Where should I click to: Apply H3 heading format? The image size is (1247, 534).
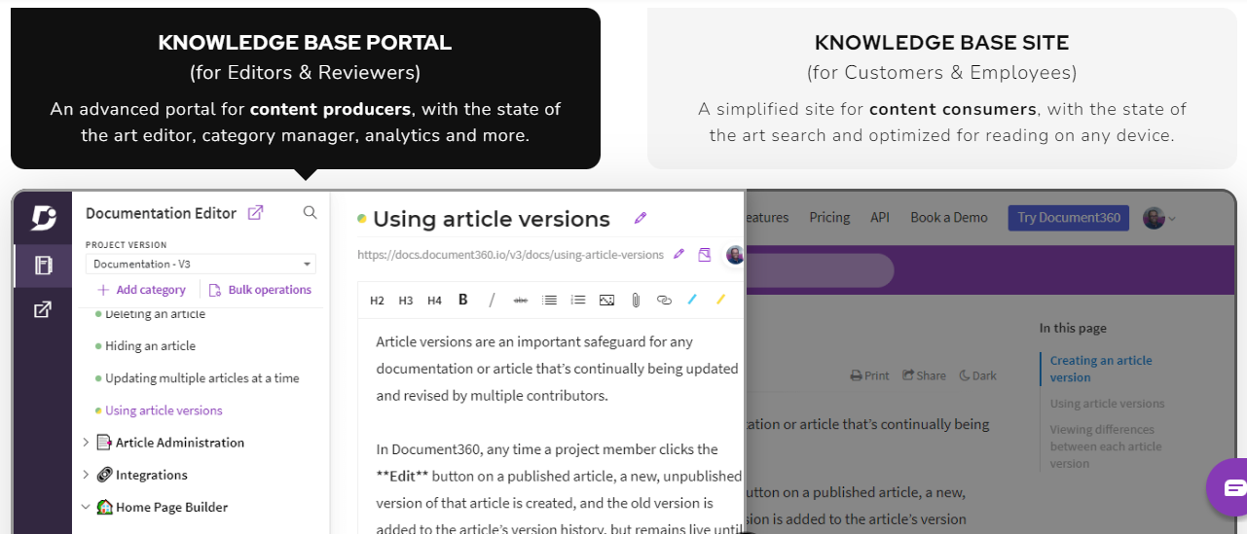click(x=406, y=301)
